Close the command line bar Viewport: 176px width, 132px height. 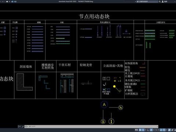tap(20, 126)
